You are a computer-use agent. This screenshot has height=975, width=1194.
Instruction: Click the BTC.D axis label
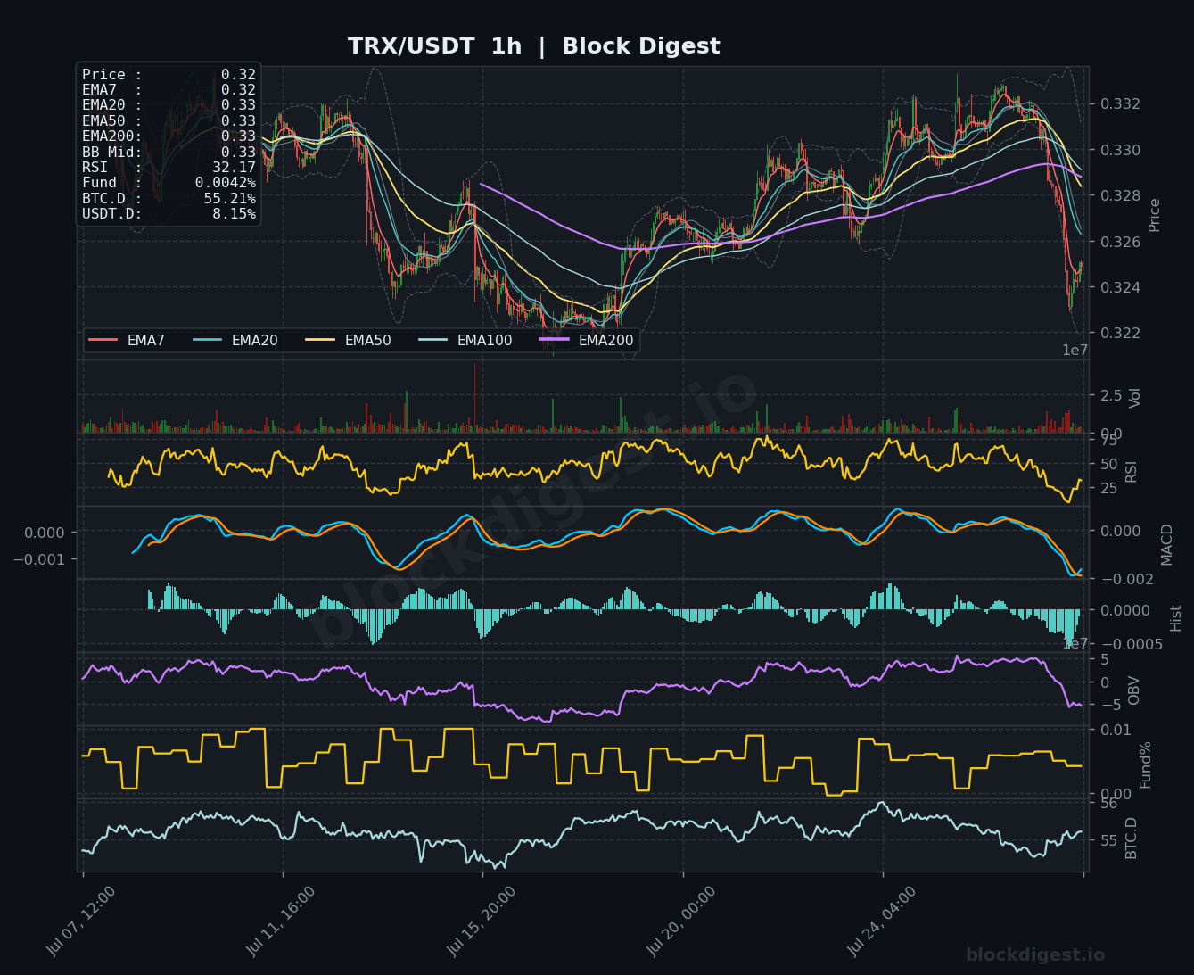point(1132,838)
